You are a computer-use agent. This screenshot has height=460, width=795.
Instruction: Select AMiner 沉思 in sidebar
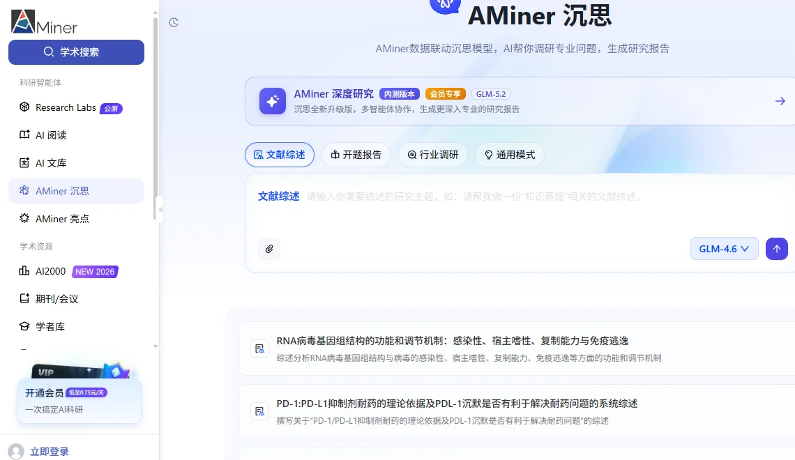click(76, 191)
